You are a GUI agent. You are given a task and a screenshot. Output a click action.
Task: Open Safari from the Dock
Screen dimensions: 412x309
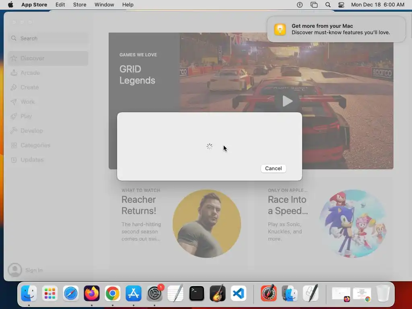(x=71, y=293)
